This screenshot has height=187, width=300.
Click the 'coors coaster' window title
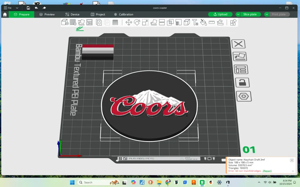[160, 8]
